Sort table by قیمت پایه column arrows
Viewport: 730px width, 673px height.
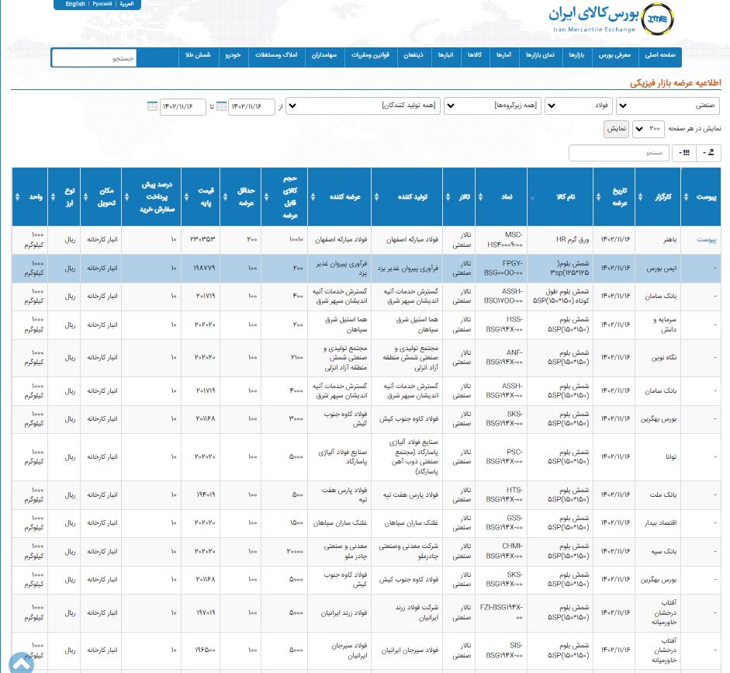(186, 197)
